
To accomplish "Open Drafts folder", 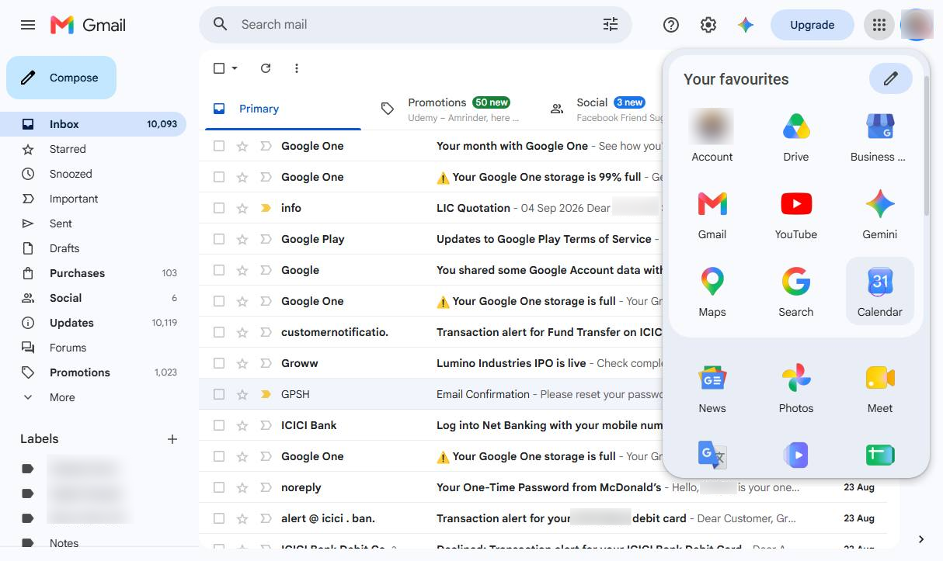I will (x=64, y=248).
